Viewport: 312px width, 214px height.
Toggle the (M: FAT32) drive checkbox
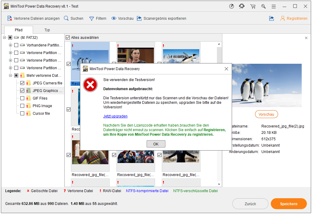coord(10,38)
